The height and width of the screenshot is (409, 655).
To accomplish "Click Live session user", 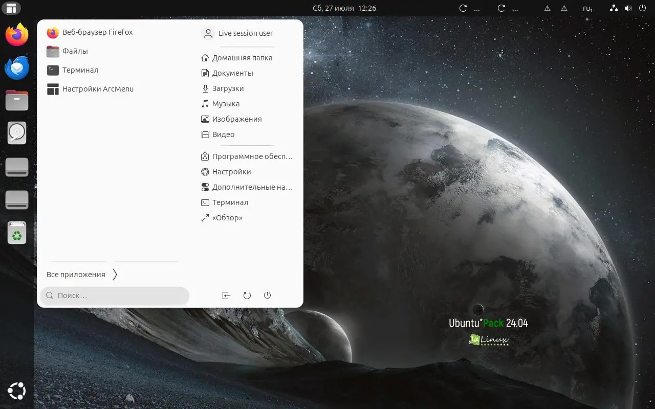I will pos(237,33).
